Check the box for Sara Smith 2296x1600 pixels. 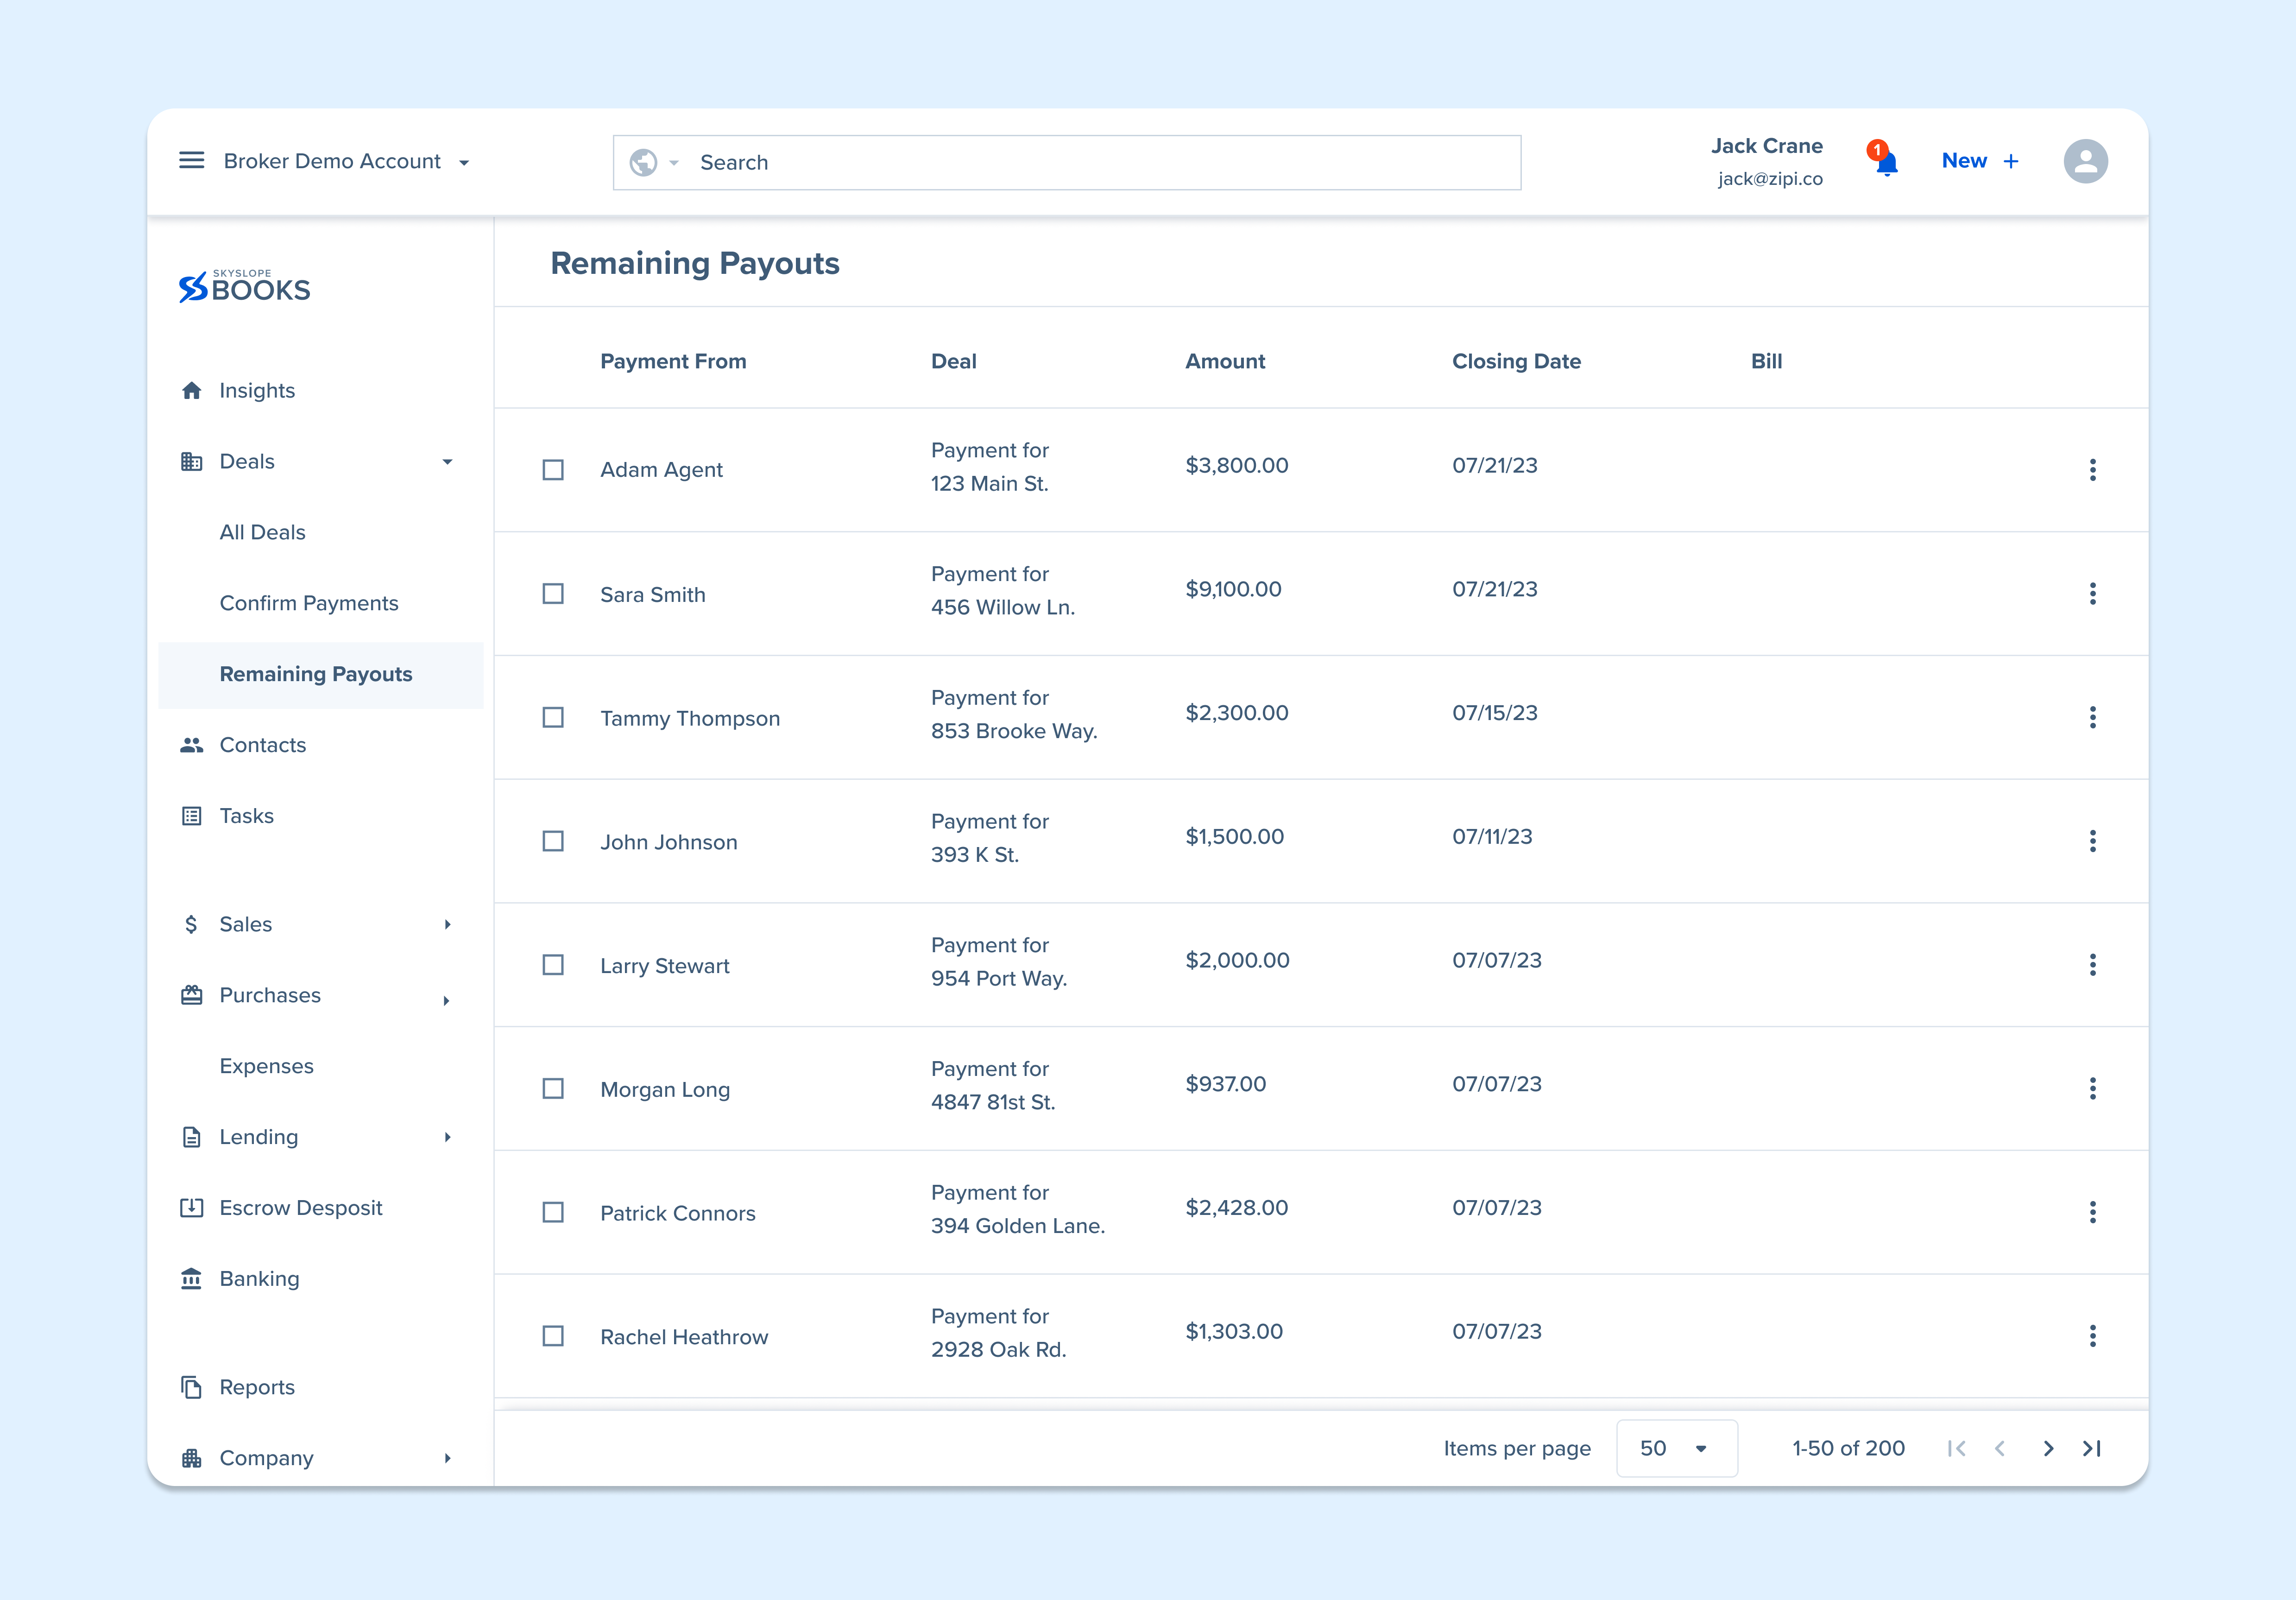click(x=553, y=594)
